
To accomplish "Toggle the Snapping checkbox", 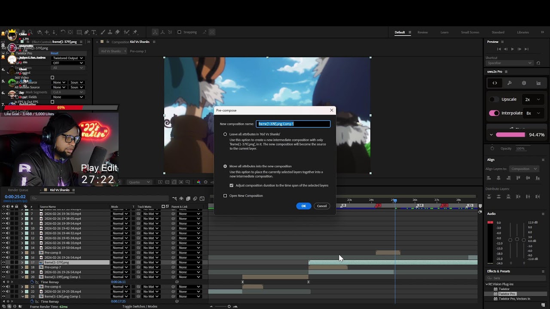I will click(x=179, y=32).
